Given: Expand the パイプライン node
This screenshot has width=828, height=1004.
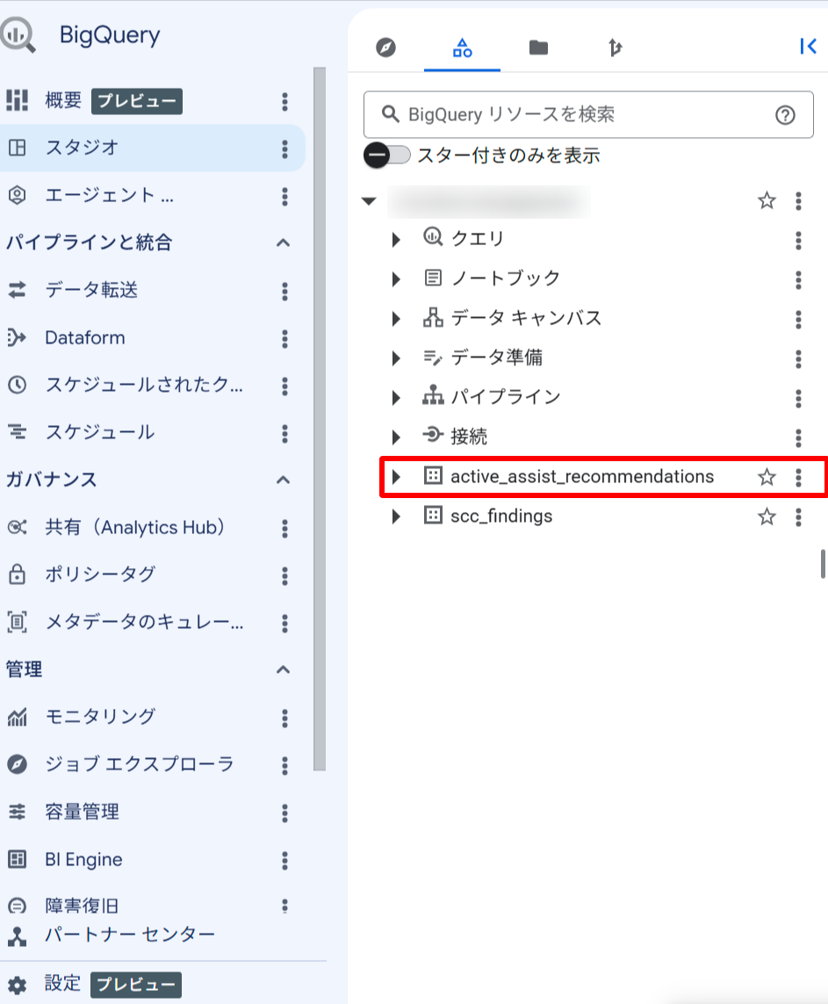Looking at the screenshot, I should click(396, 398).
